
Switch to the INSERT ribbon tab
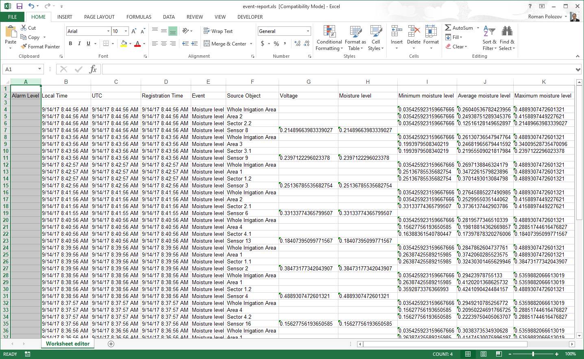tap(65, 17)
